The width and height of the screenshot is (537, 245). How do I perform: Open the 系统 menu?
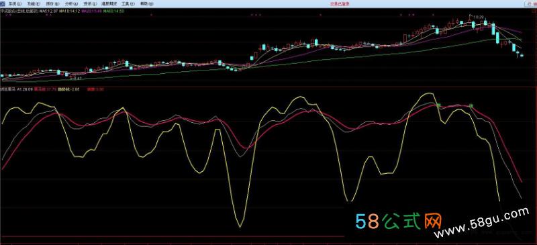[14, 4]
